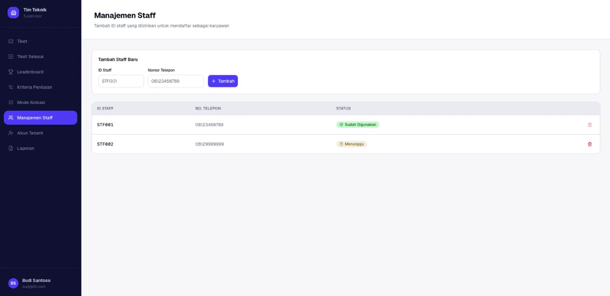This screenshot has width=610, height=296.
Task: Open Akun Tenant page
Action: tap(40, 133)
